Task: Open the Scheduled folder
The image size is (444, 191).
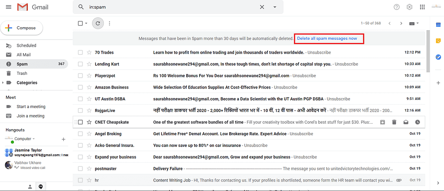Action: [26, 45]
